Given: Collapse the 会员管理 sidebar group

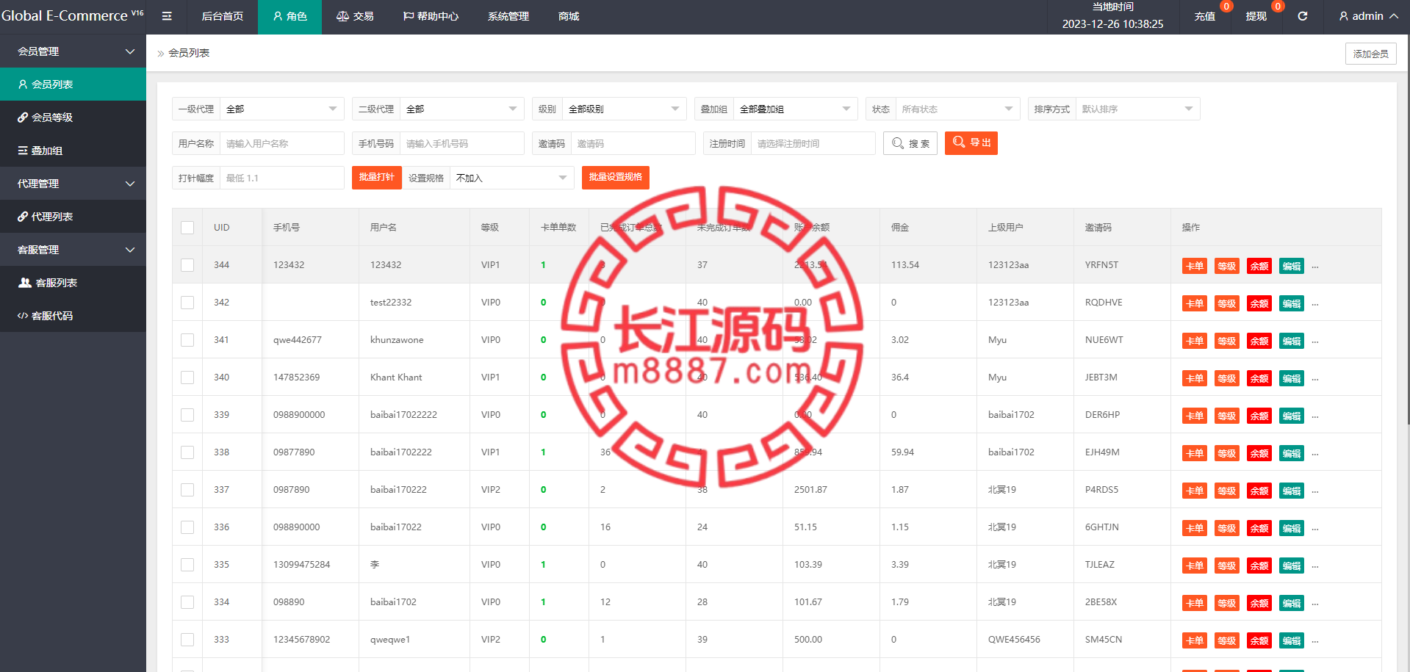Looking at the screenshot, I should tap(73, 51).
